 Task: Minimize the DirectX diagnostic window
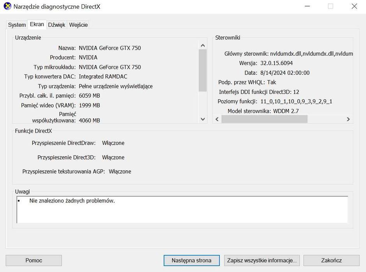point(308,6)
